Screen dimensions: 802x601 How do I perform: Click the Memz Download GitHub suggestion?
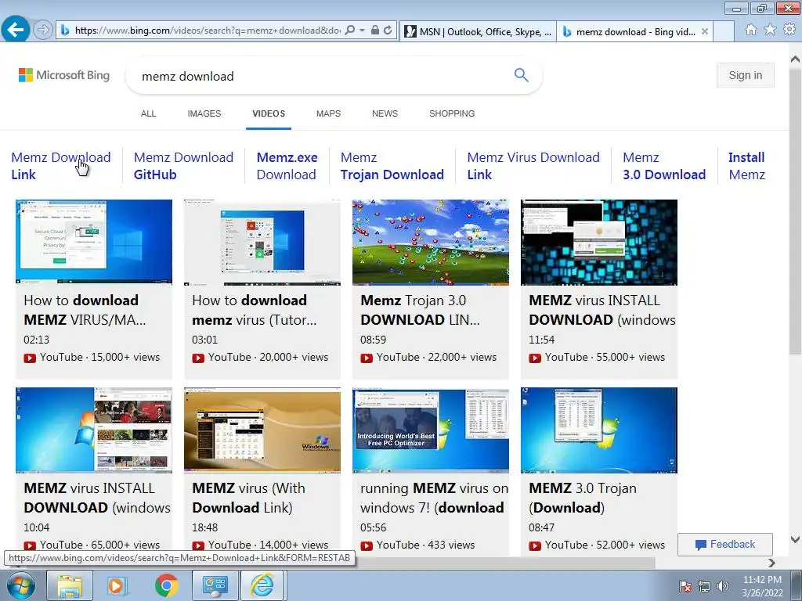click(x=183, y=166)
